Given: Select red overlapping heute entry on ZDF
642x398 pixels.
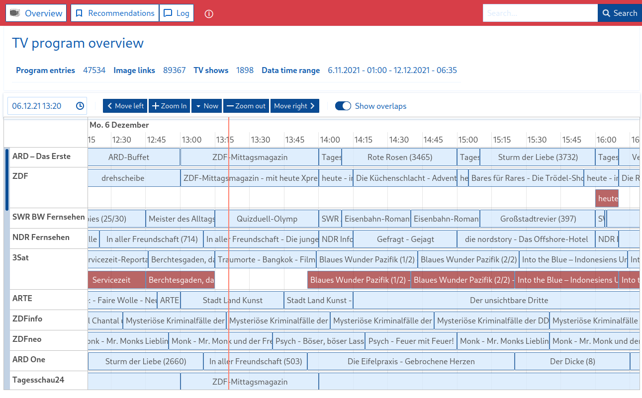Looking at the screenshot, I should tap(607, 198).
